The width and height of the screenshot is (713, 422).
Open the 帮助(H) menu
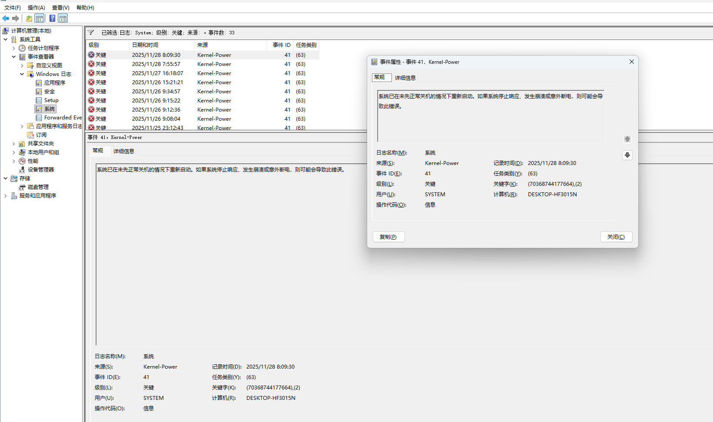pos(85,8)
